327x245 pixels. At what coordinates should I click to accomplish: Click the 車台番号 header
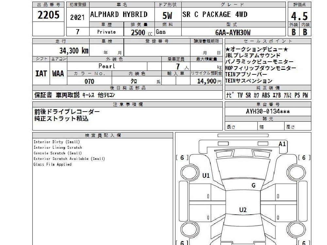(268, 104)
